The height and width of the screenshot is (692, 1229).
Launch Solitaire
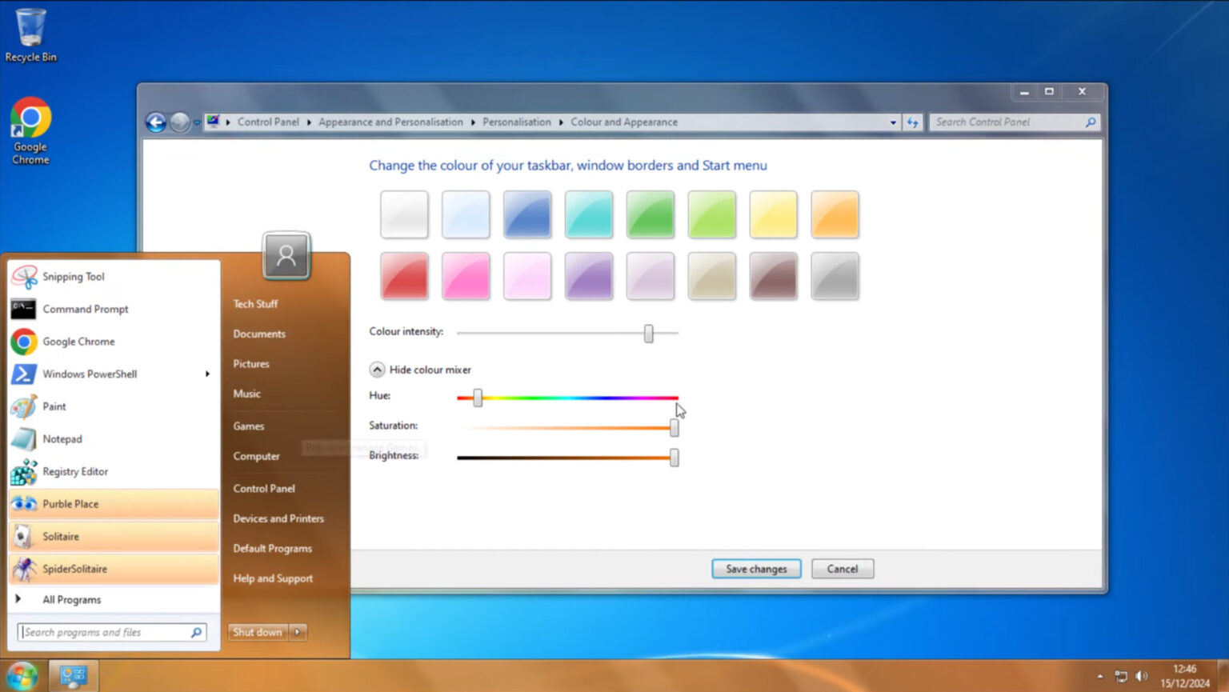coord(60,536)
